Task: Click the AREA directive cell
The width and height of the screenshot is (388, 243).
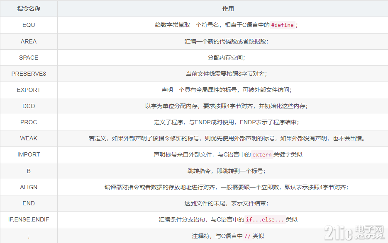Action: [x=29, y=41]
